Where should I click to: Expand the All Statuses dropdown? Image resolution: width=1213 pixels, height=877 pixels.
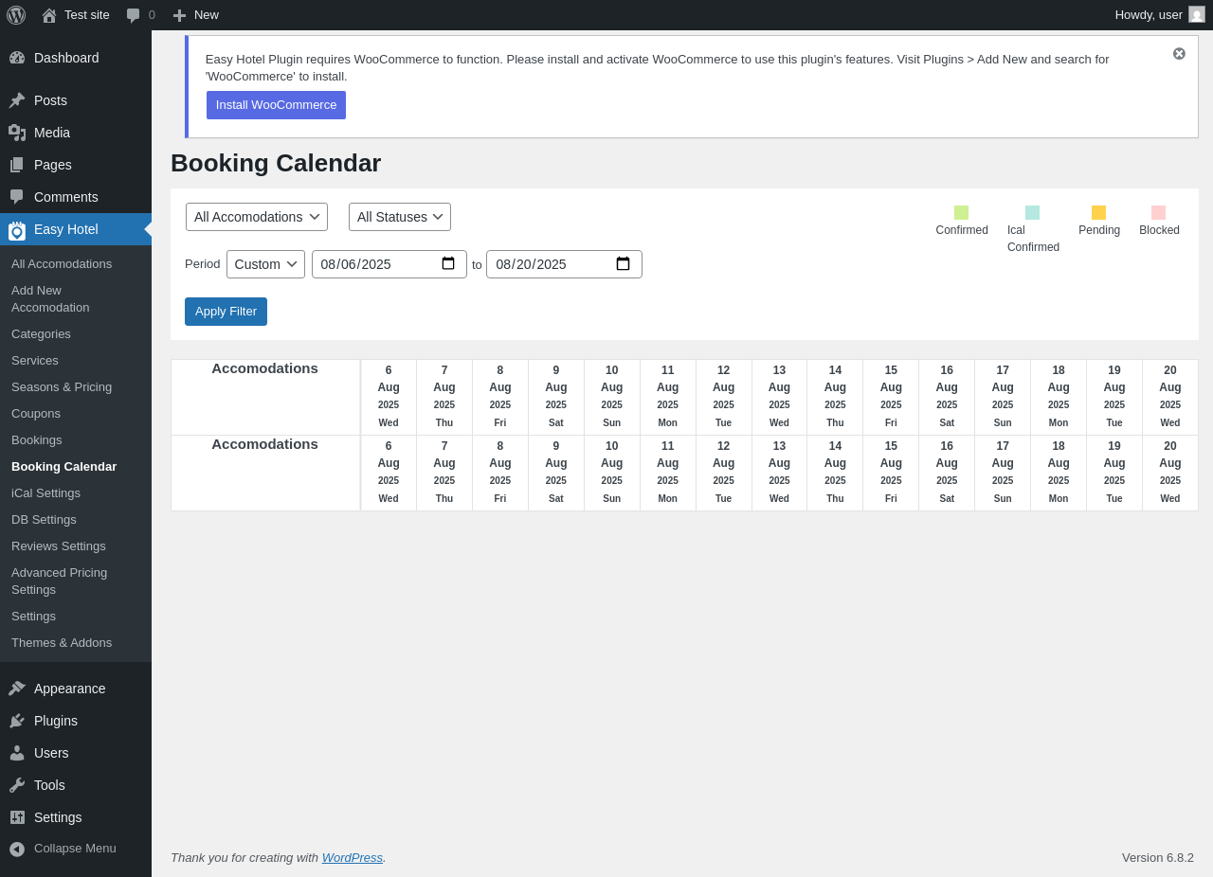[400, 217]
